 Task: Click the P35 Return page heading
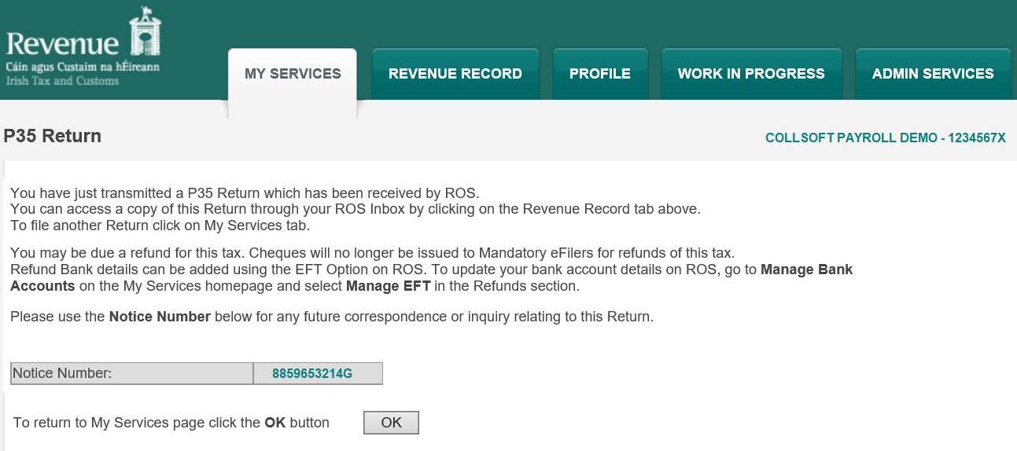pos(53,136)
